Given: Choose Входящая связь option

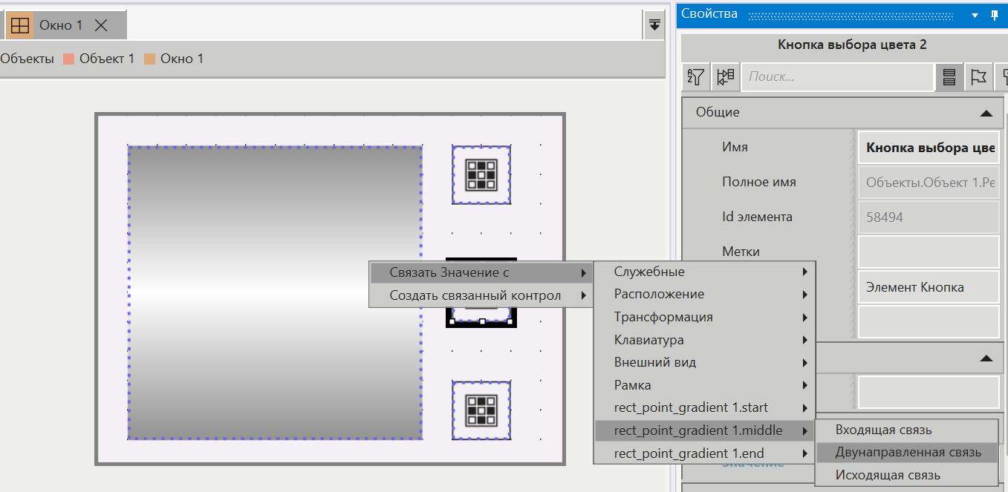Looking at the screenshot, I should (883, 430).
